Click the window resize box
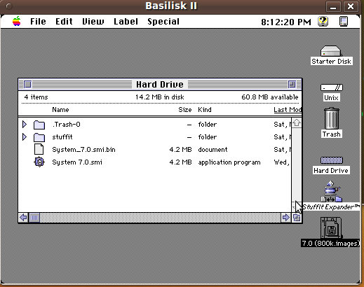The image size is (364, 287). coord(297,218)
